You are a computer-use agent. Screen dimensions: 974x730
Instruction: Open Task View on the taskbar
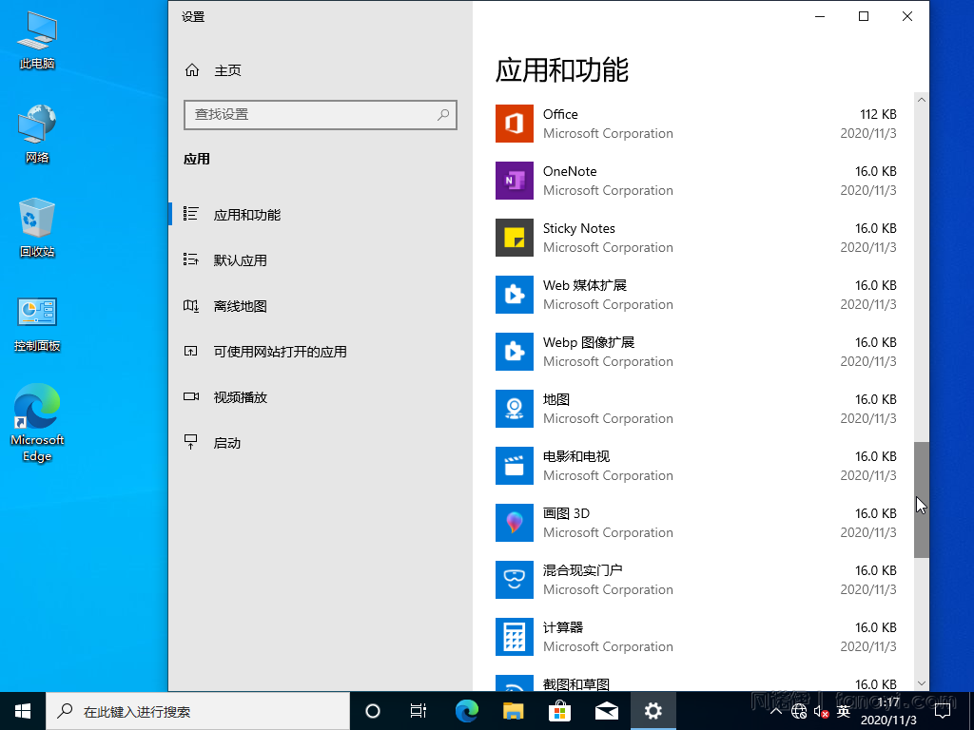pos(419,711)
